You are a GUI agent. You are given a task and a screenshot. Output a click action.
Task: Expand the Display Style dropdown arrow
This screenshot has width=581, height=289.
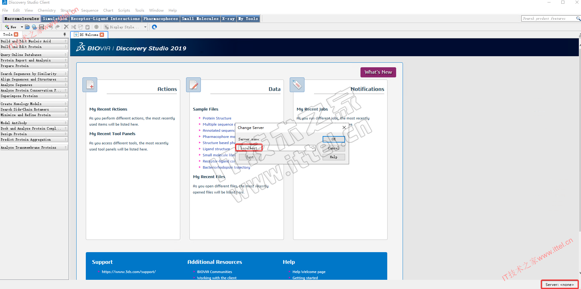pos(145,27)
